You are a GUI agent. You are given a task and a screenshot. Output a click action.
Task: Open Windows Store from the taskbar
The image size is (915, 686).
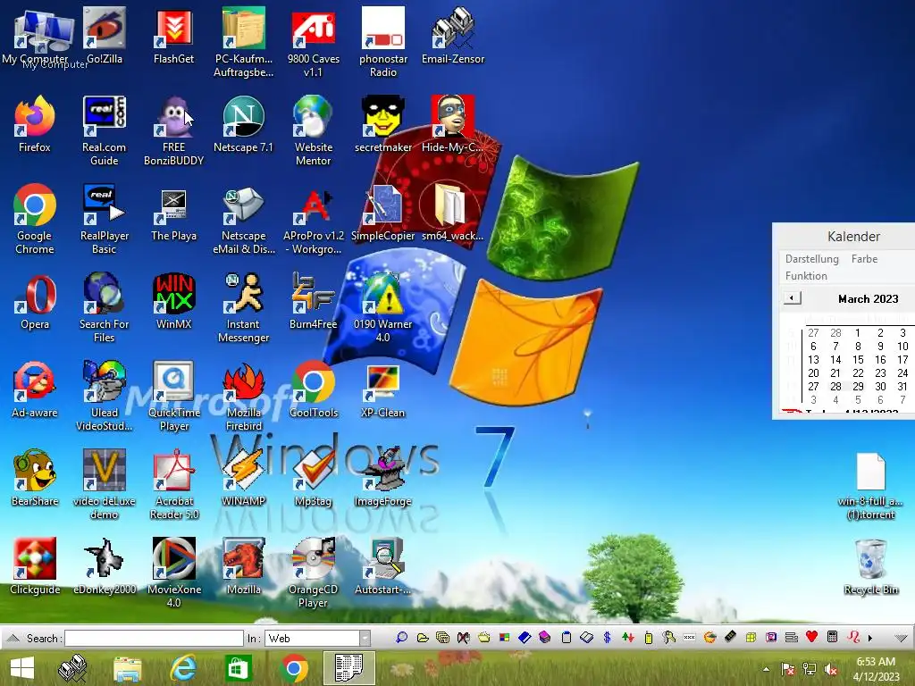pyautogui.click(x=238, y=668)
